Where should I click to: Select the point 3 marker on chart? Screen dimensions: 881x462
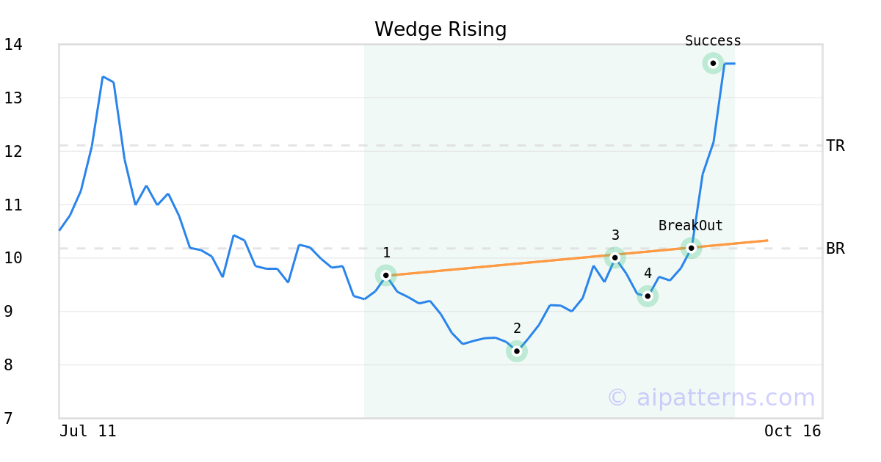coord(615,257)
